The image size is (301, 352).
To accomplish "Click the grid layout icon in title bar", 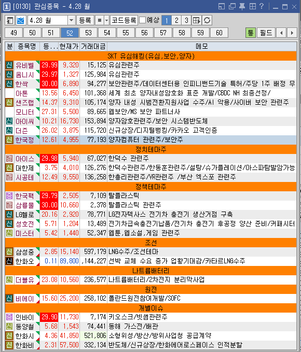I will [252, 6].
